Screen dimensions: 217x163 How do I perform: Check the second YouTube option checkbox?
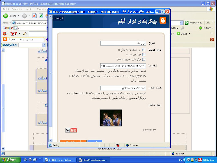[x=144, y=55]
